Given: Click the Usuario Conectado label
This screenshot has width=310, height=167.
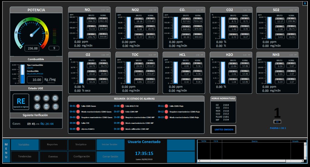Looking at the screenshot, I should (x=144, y=142).
